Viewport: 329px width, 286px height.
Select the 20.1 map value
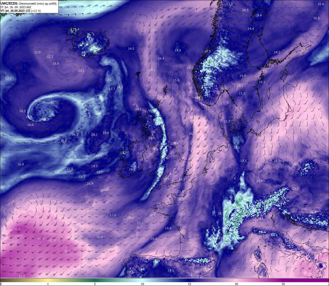coord(94,135)
